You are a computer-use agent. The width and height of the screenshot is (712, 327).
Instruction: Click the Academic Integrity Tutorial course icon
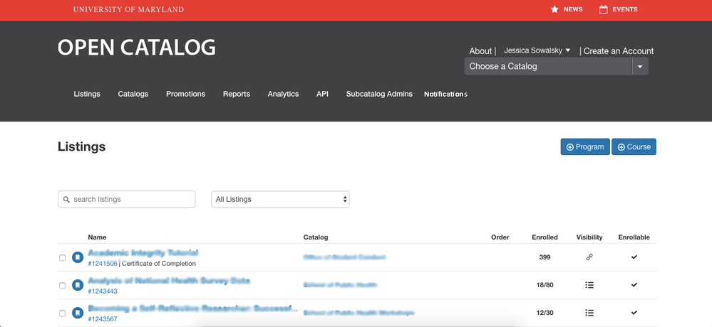pos(78,257)
